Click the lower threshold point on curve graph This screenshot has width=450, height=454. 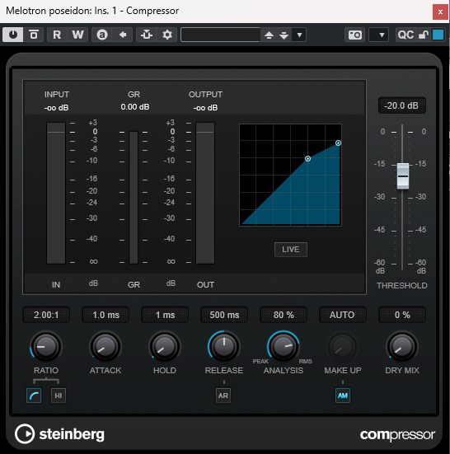(307, 159)
